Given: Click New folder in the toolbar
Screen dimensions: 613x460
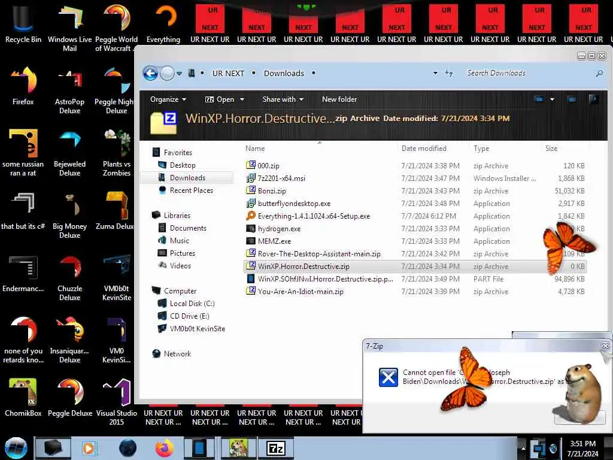Looking at the screenshot, I should click(x=339, y=99).
